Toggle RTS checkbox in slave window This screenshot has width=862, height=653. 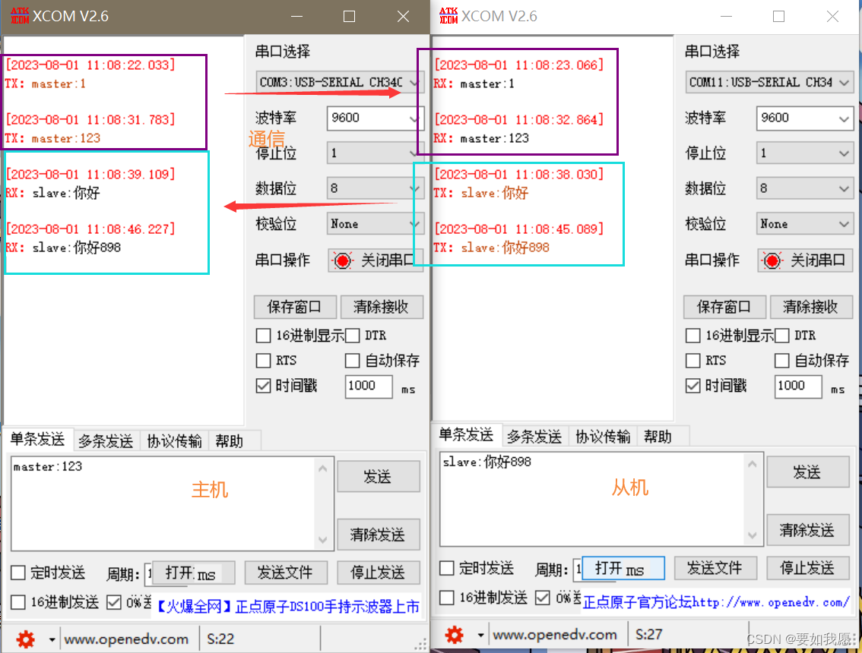(x=692, y=360)
